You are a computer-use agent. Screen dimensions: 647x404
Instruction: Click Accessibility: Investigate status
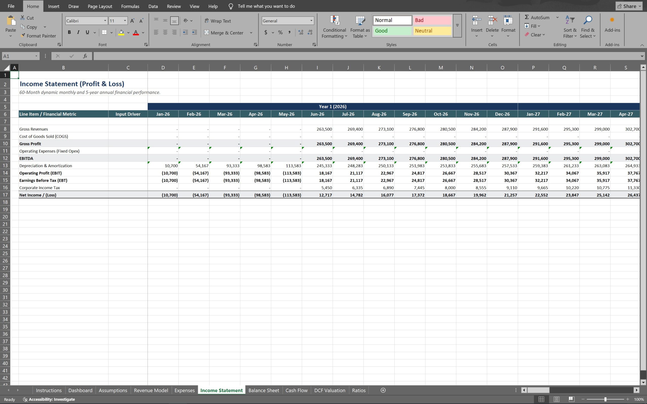(49, 399)
